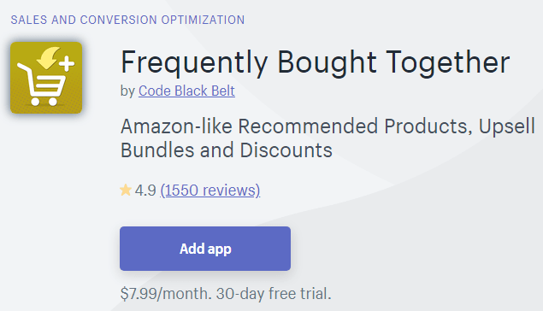Click the shopping cart graphic in the app icon

click(x=41, y=85)
